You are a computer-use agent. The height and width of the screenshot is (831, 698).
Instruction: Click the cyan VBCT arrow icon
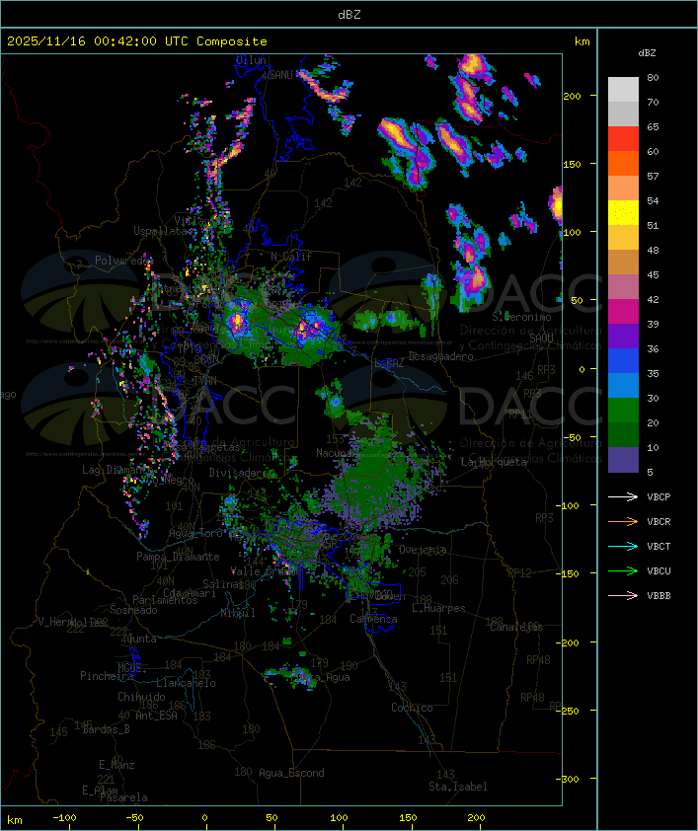coord(623,546)
